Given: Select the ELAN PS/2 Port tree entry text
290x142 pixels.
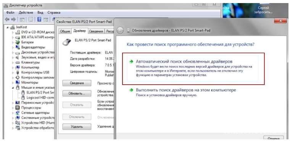Looking at the screenshot, I should 41,92.
